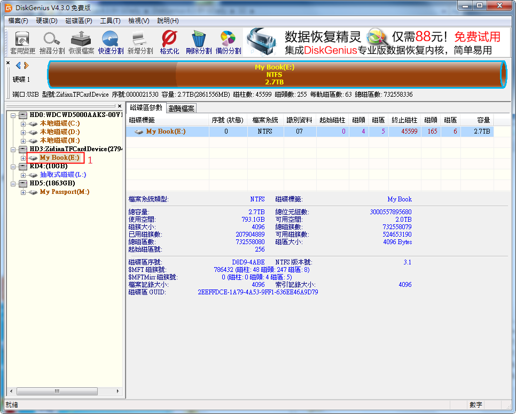Click the 45599 終止磁柱 cell in the table row
The image size is (516, 414).
point(405,131)
